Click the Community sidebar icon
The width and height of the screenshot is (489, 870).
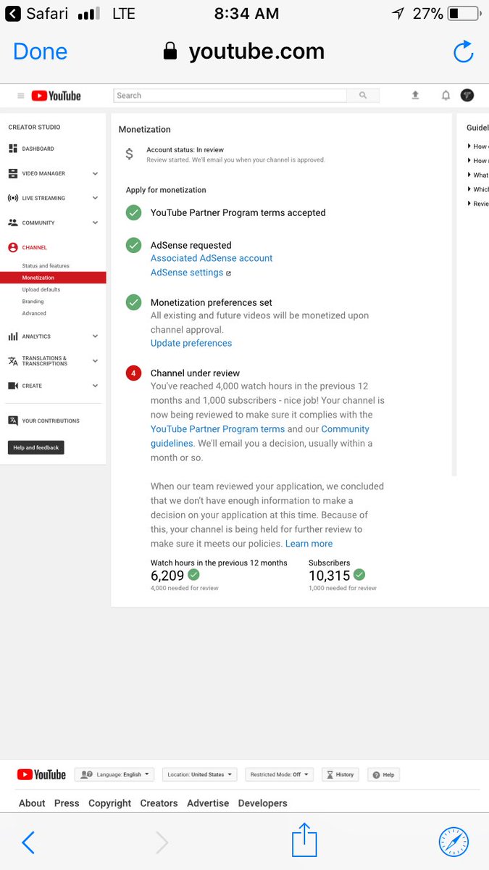tap(13, 223)
